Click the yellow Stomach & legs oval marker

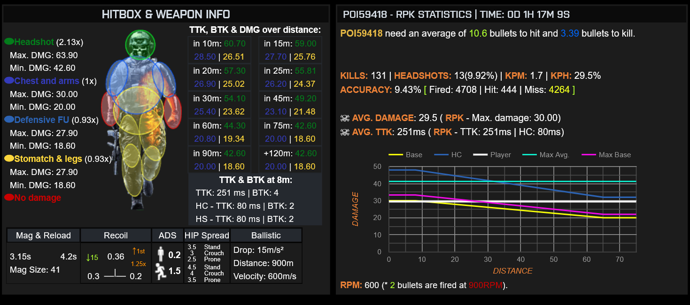coord(9,159)
